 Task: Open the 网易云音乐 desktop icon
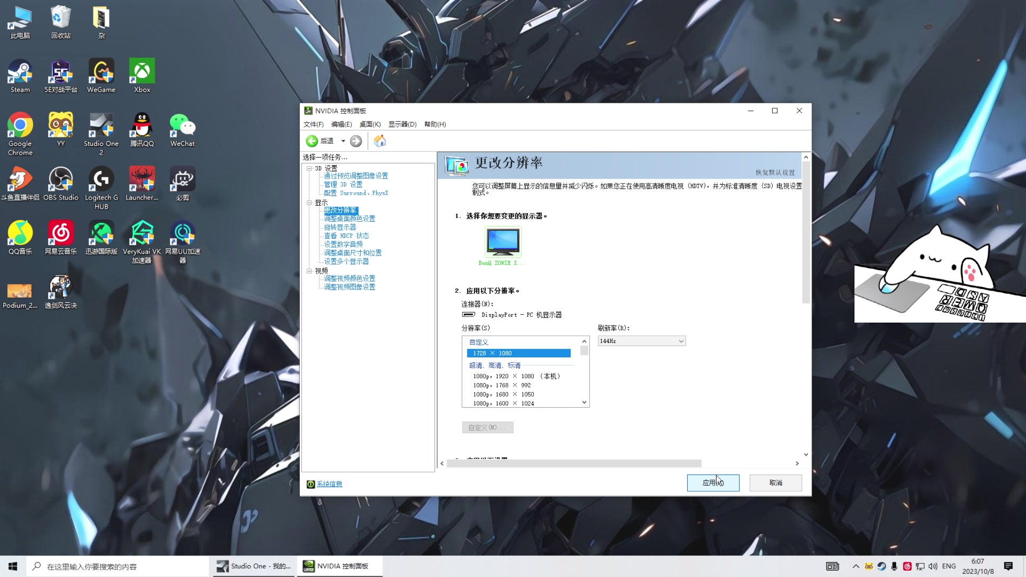pyautogui.click(x=61, y=238)
